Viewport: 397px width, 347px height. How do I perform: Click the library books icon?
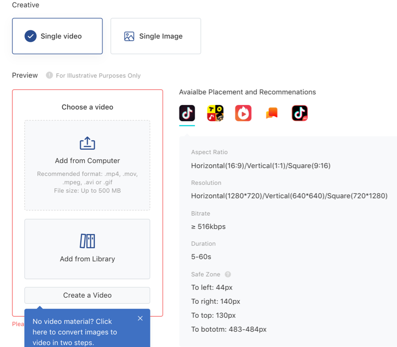tap(88, 241)
